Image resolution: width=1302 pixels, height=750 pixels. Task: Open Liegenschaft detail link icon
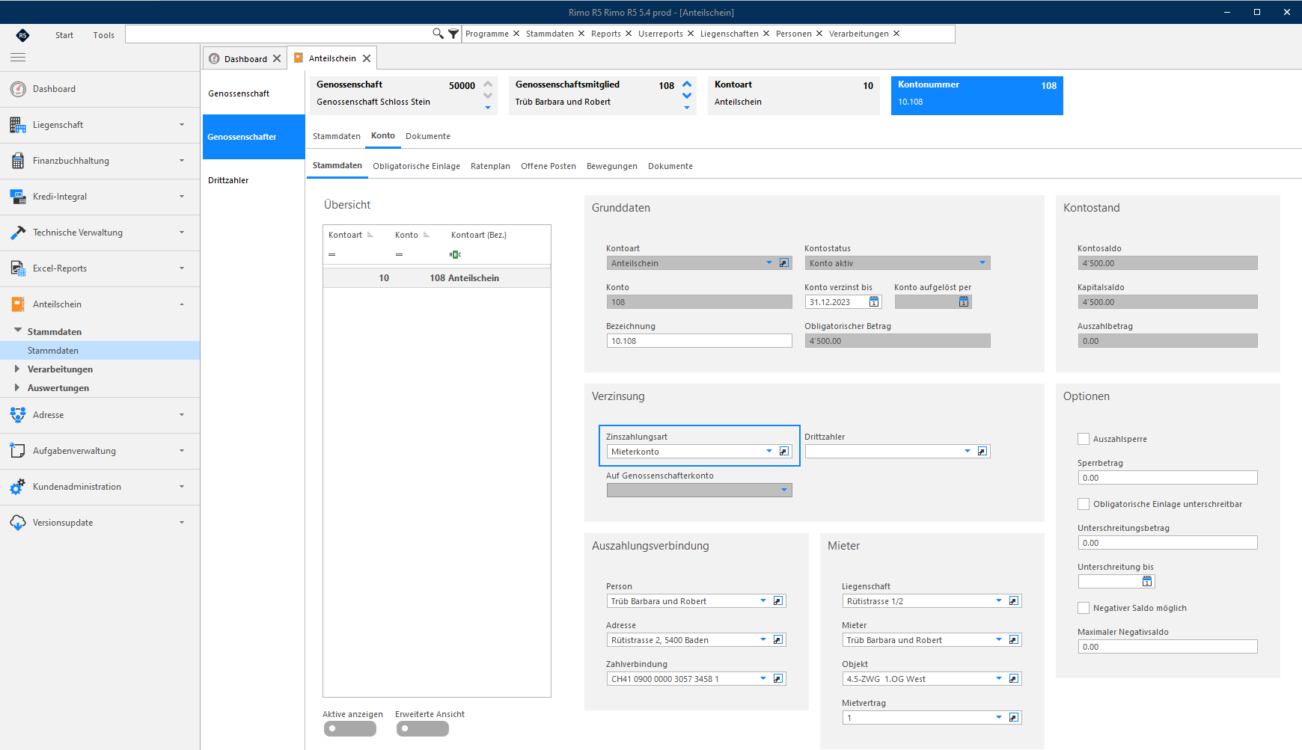coord(1014,601)
